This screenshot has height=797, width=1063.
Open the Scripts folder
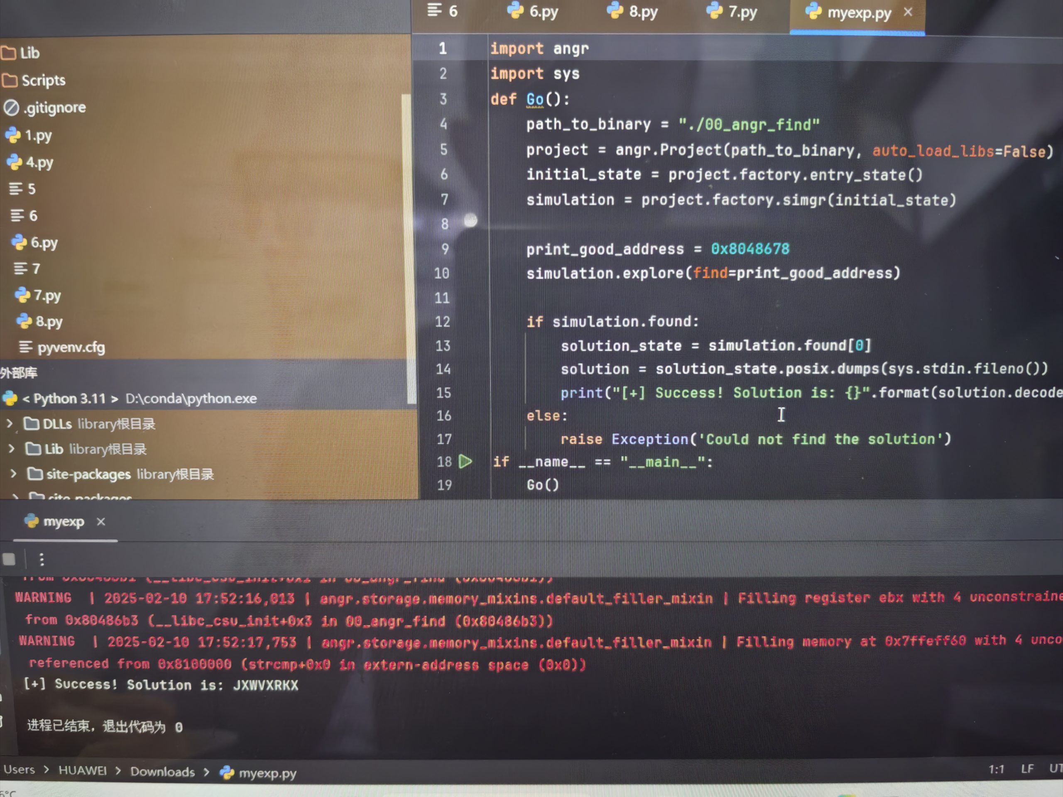34,80
